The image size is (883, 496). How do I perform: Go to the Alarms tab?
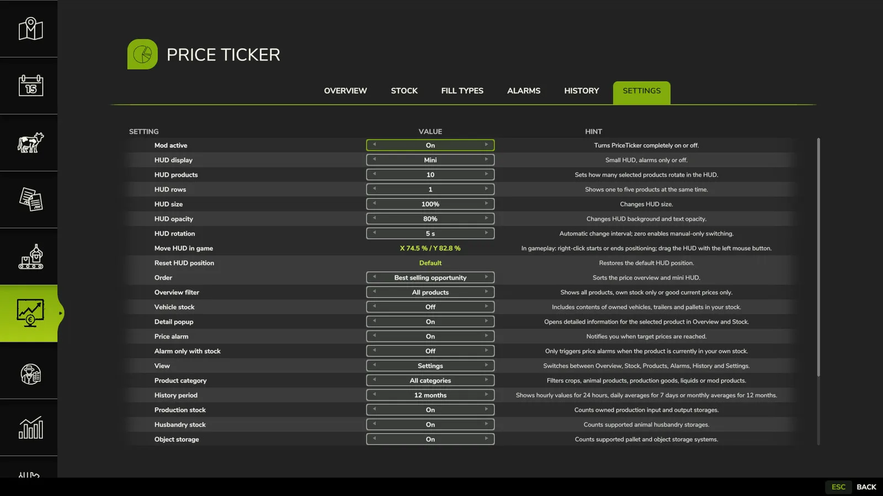tap(524, 91)
